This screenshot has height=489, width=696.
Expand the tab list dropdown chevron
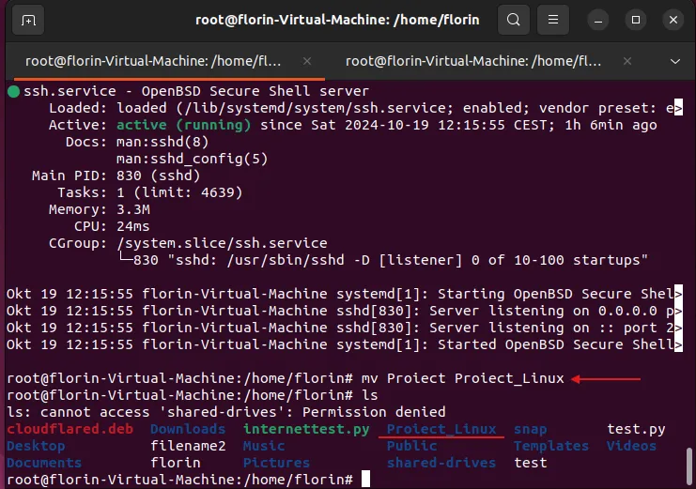(x=674, y=61)
